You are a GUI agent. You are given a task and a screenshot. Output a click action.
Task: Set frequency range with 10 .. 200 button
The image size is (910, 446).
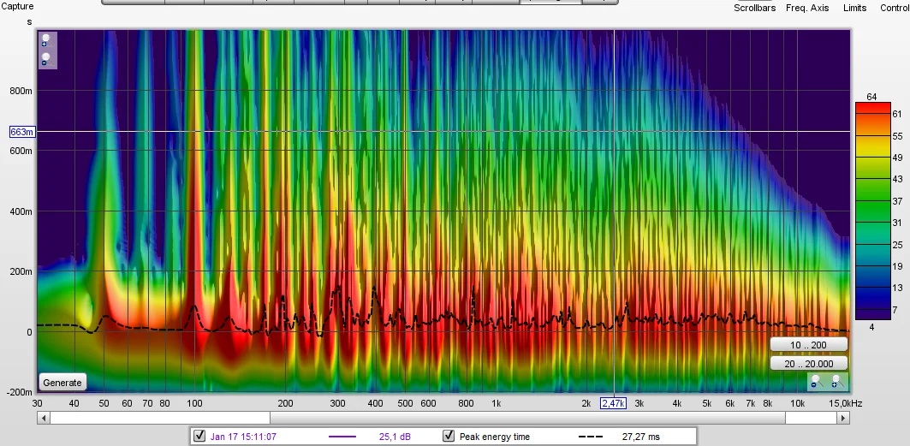[x=808, y=345]
